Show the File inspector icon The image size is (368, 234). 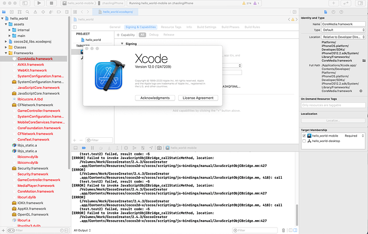[x=325, y=12]
